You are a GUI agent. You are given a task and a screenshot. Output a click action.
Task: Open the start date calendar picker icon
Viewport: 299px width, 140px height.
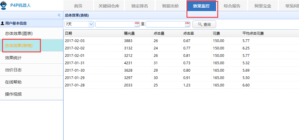coord(137,24)
